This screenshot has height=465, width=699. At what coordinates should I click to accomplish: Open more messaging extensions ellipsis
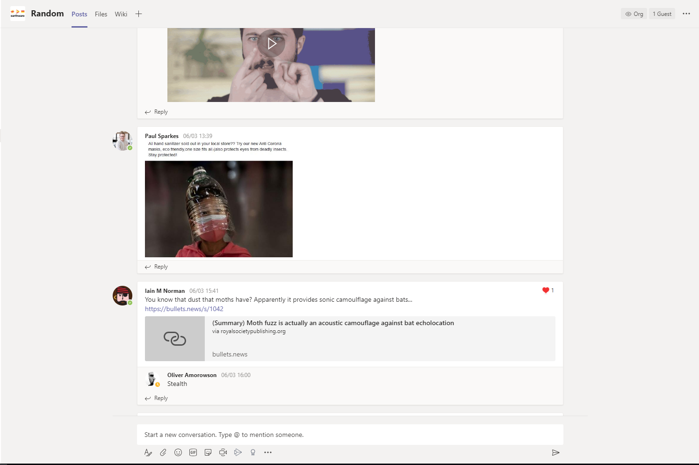tap(268, 452)
